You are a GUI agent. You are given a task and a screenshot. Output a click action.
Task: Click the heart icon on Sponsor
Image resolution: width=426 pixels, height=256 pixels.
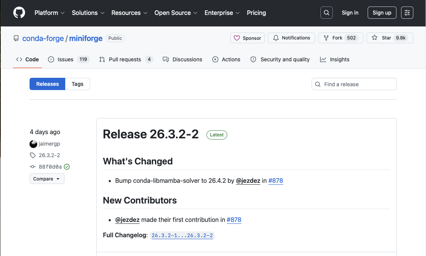click(x=237, y=38)
